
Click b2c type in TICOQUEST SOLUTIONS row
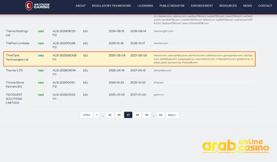pyautogui.click(x=85, y=95)
